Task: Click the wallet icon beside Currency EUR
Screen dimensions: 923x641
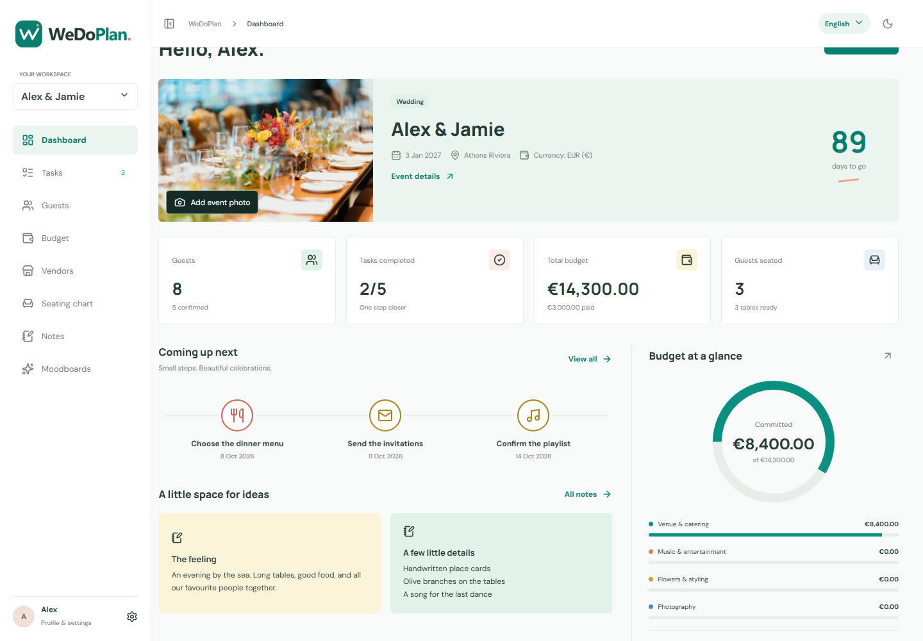Action: [x=524, y=155]
